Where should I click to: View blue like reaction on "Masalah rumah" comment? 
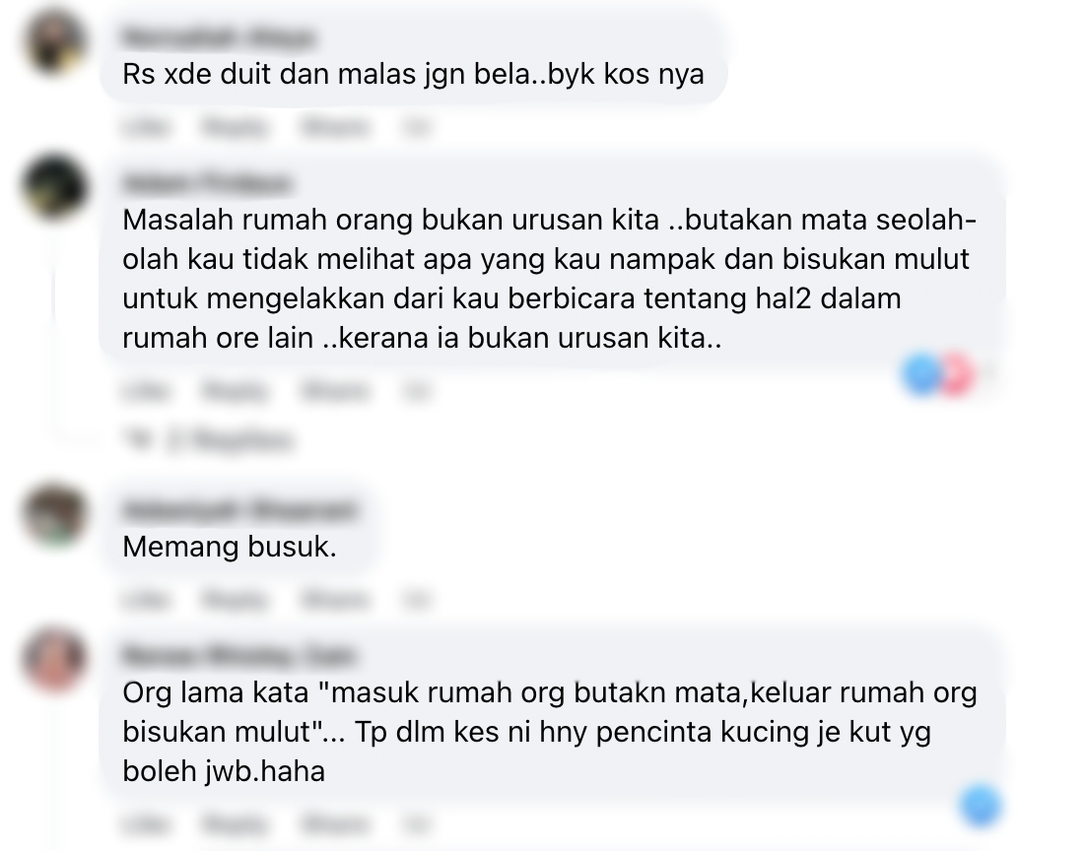pyautogui.click(x=922, y=374)
